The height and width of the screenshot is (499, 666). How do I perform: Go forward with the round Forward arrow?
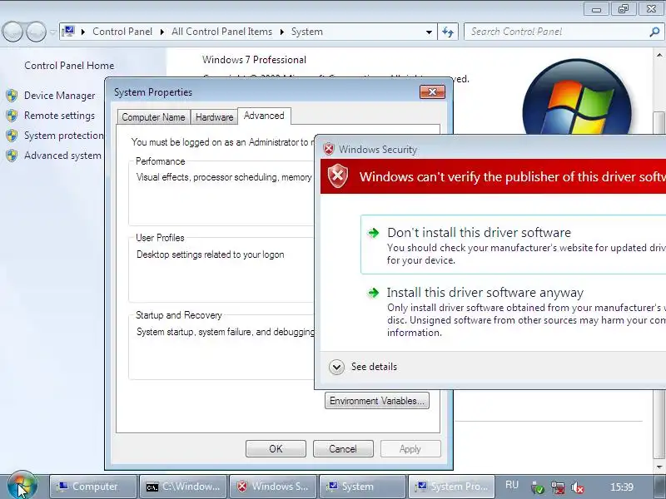coord(36,32)
